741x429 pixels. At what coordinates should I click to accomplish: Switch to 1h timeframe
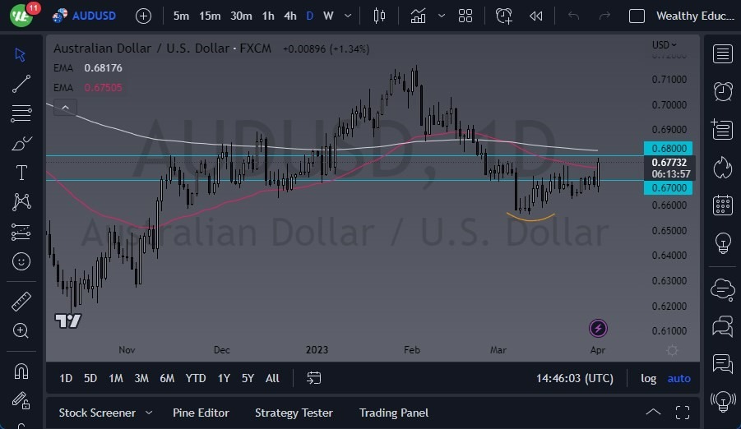tap(268, 16)
